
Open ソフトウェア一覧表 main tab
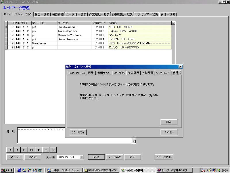147,14
